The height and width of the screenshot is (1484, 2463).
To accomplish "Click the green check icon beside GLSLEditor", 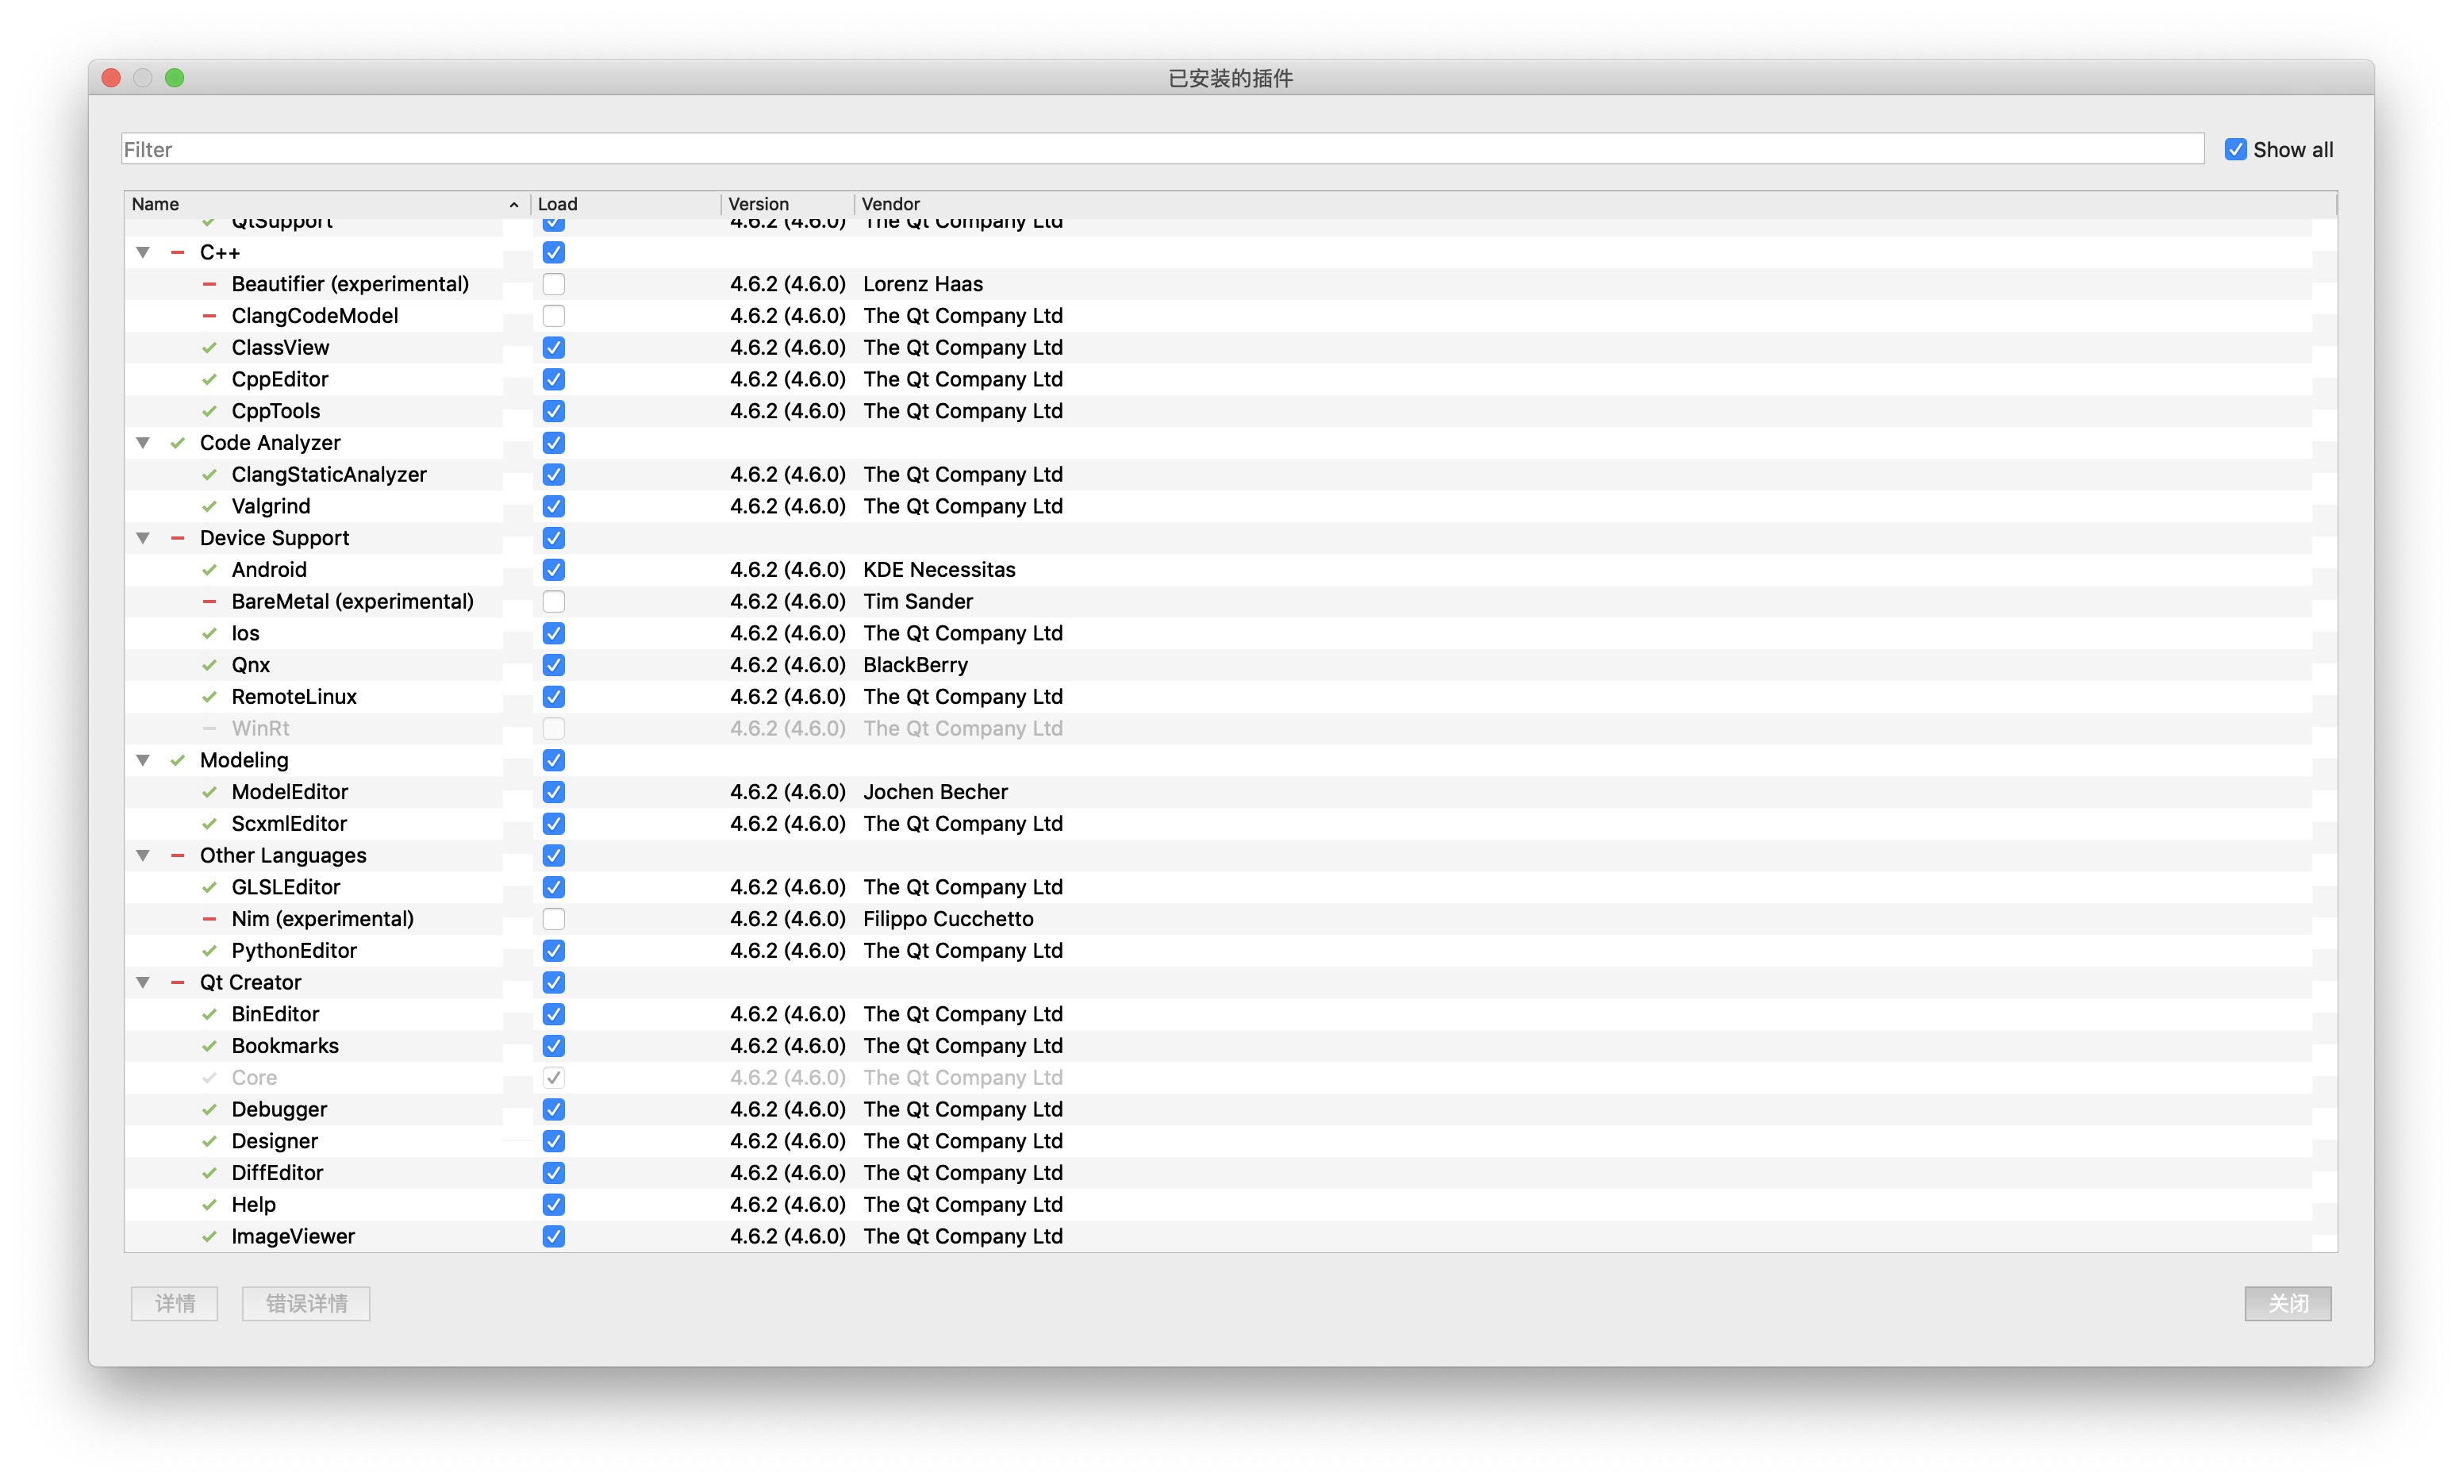I will click(209, 888).
